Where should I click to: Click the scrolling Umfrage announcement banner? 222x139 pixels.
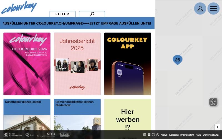point(77,23)
